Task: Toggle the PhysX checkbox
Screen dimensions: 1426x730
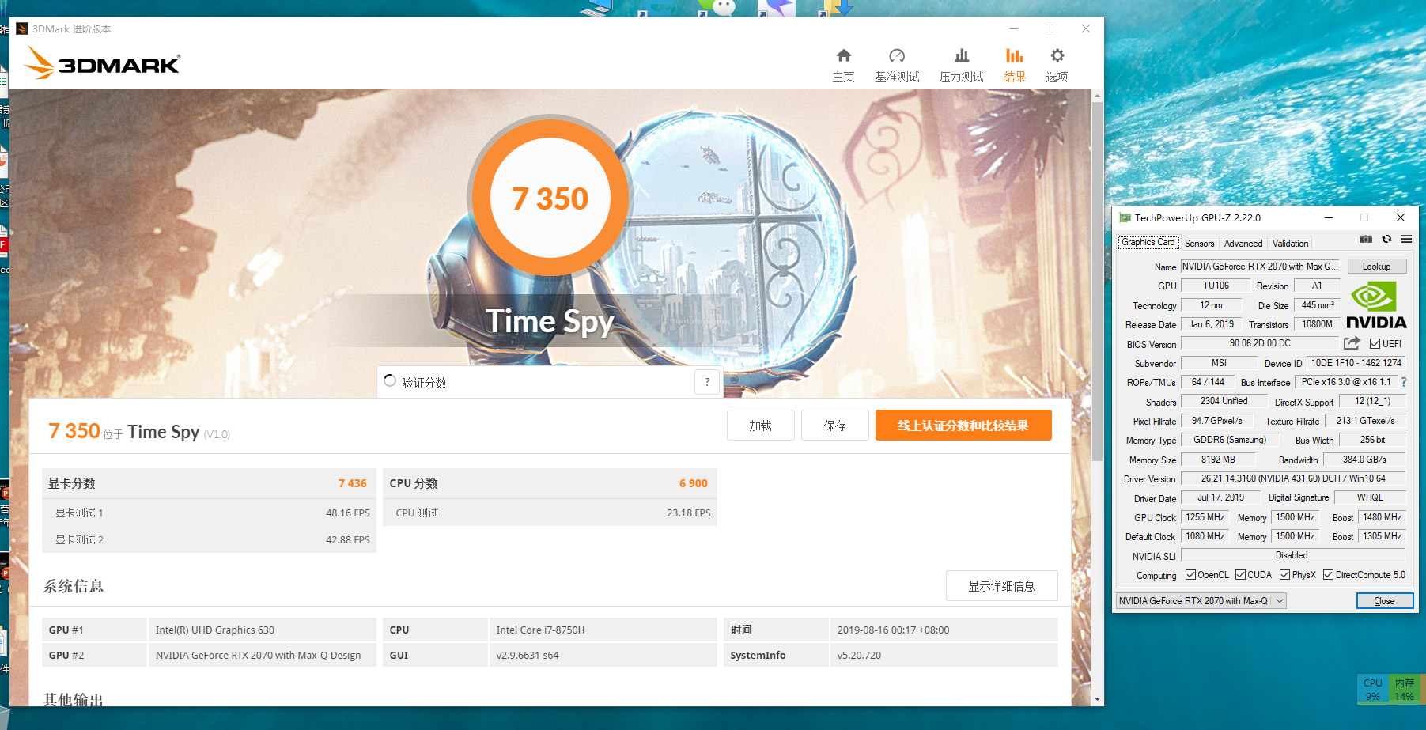Action: (x=1284, y=575)
